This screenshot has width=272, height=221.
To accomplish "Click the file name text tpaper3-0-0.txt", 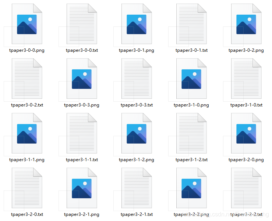I will point(82,51).
